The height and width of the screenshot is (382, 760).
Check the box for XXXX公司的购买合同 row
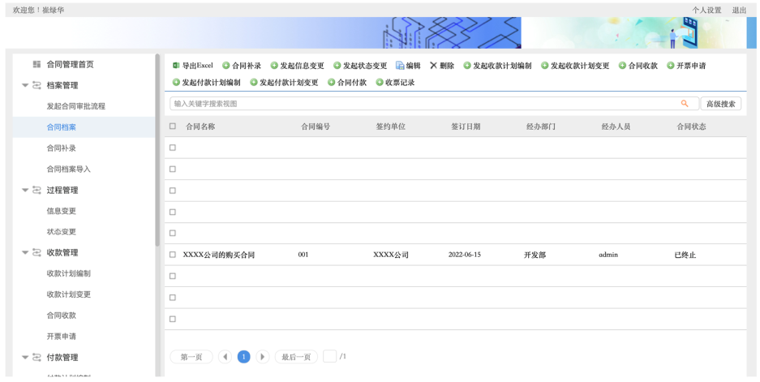(173, 255)
